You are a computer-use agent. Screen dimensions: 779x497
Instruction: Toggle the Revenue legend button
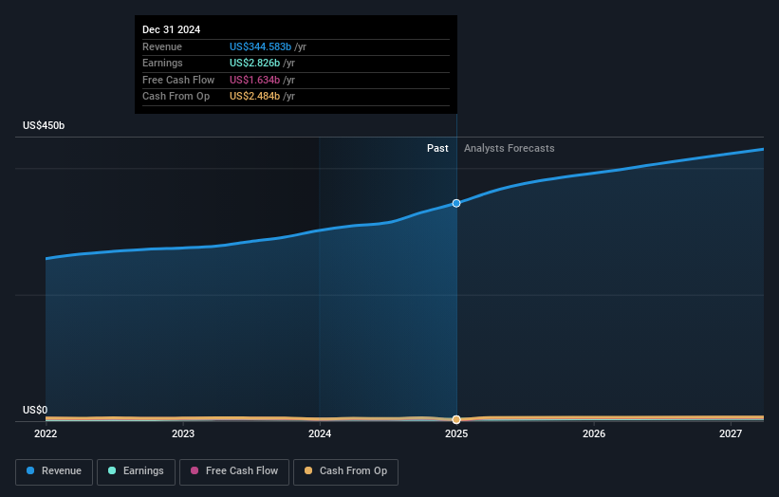(54, 471)
